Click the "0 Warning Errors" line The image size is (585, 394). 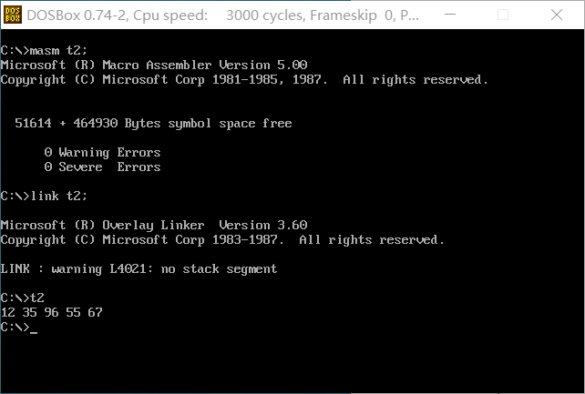tap(102, 153)
